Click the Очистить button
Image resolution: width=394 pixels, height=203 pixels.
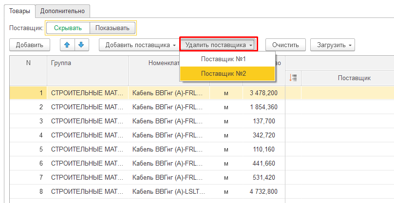pyautogui.click(x=285, y=45)
